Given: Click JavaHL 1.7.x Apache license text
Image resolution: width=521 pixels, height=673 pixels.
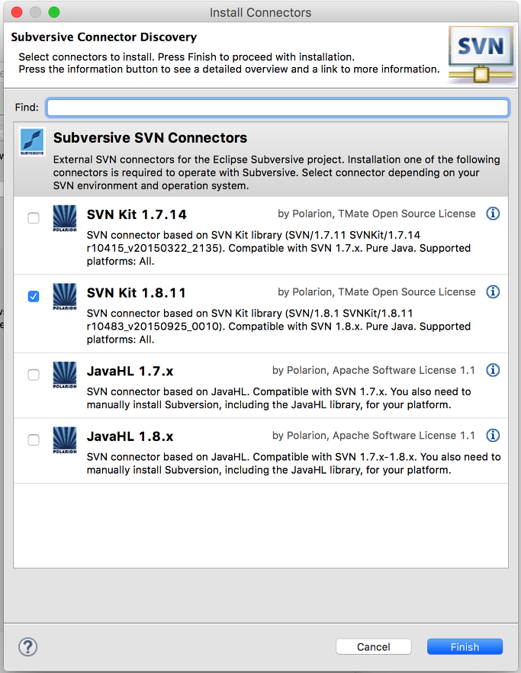Looking at the screenshot, I should pos(374,370).
